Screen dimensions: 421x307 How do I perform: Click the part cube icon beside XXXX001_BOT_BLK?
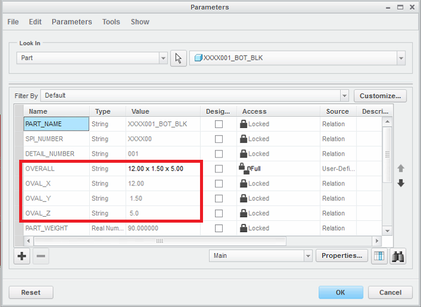[198, 57]
